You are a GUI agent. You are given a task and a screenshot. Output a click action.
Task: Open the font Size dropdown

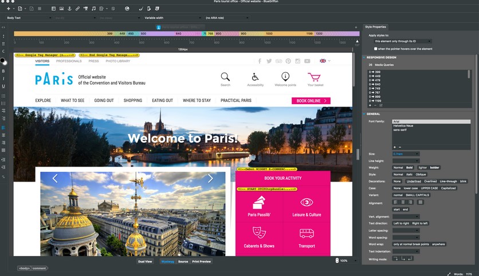pyautogui.click(x=406, y=154)
